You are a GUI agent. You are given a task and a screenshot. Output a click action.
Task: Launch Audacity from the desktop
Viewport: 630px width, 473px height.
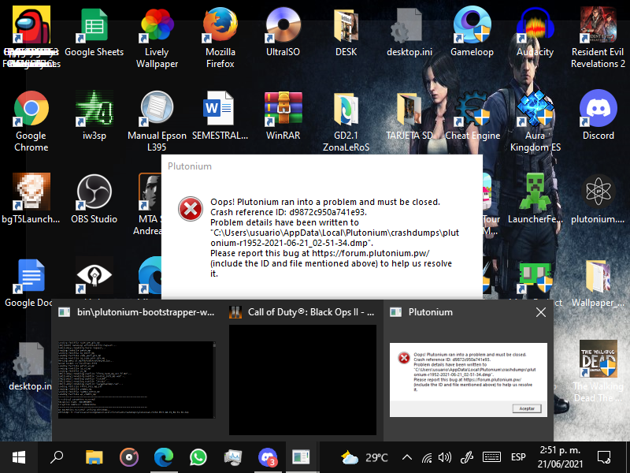coord(535,32)
